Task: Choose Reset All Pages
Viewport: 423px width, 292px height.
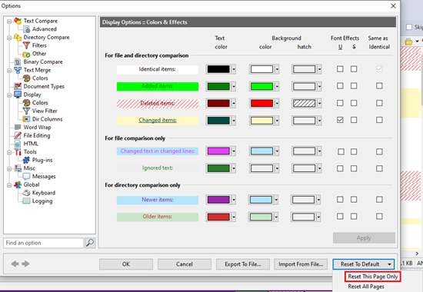Action: click(x=366, y=287)
